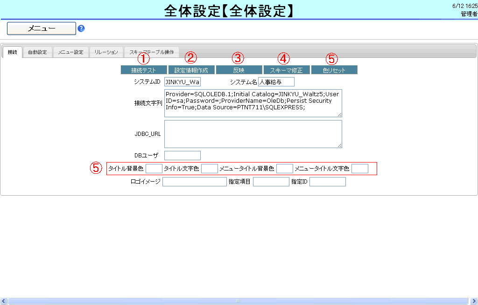Screen dimensions: 478x305
Task: Click the empty JDBC_URL text area
Action: tap(253, 134)
